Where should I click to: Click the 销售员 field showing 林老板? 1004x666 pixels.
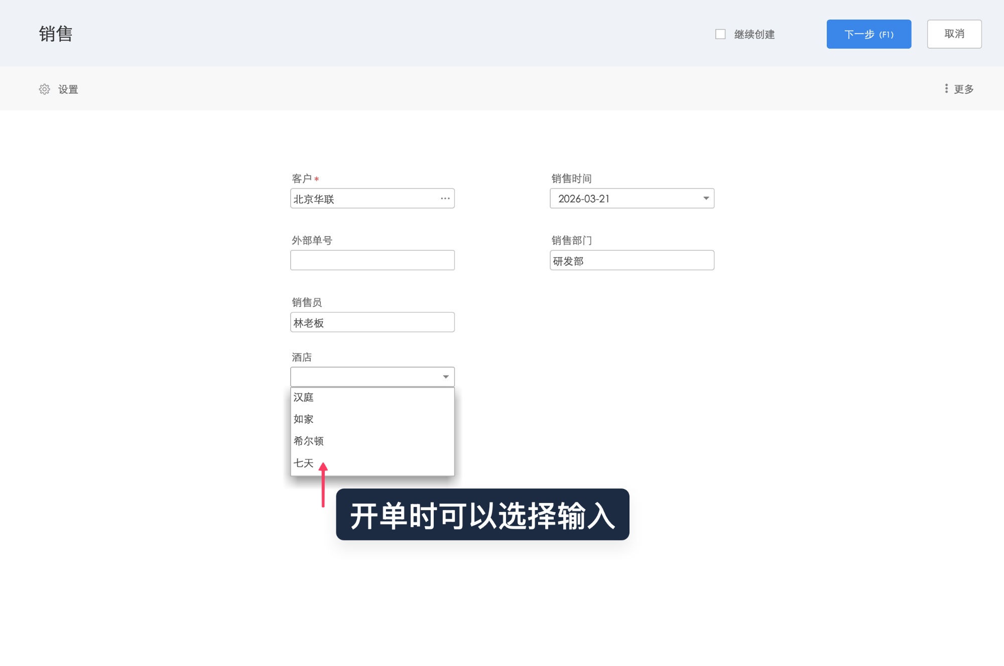pyautogui.click(x=371, y=322)
